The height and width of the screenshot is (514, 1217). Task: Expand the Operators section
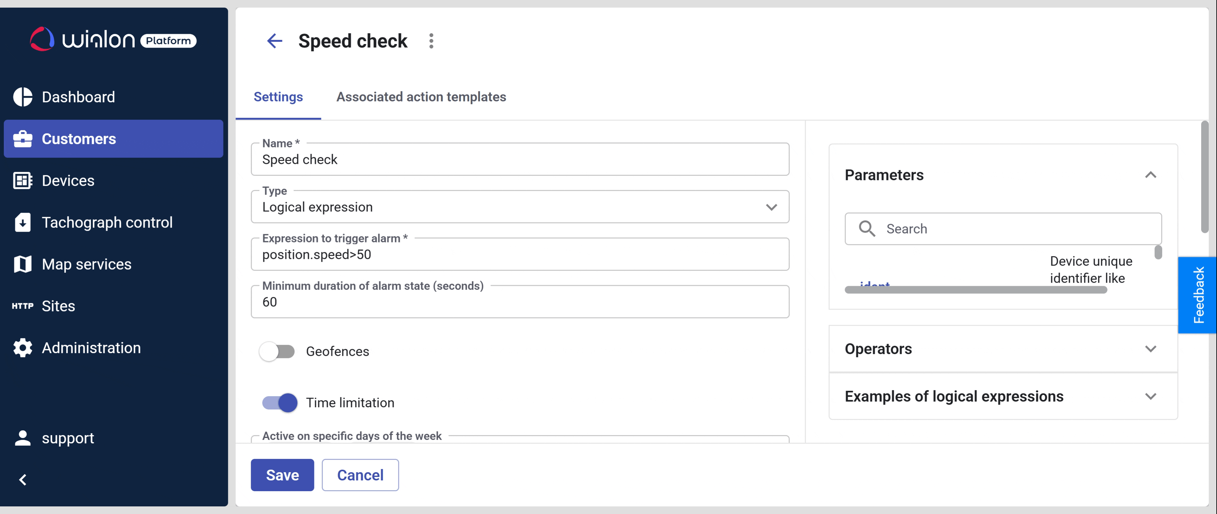click(x=1151, y=349)
